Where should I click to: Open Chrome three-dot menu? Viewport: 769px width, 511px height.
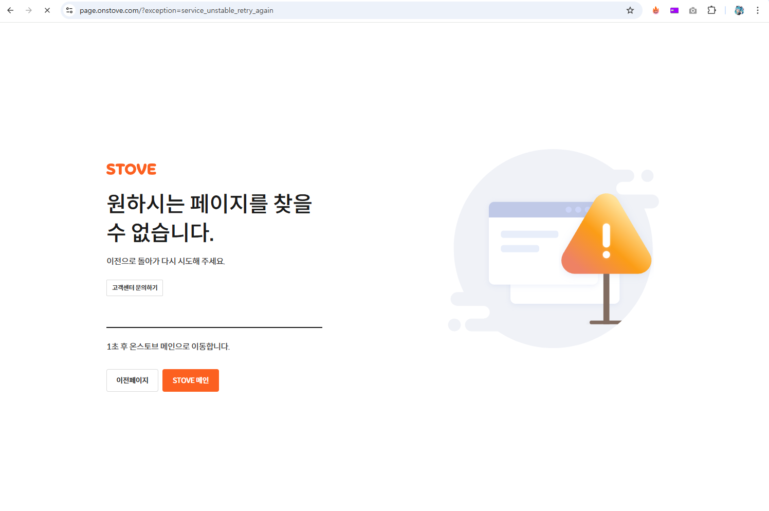pos(758,10)
